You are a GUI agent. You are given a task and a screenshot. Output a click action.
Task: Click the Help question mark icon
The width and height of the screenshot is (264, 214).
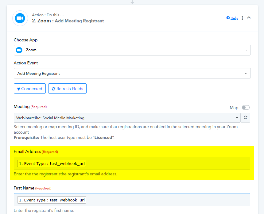point(228,18)
